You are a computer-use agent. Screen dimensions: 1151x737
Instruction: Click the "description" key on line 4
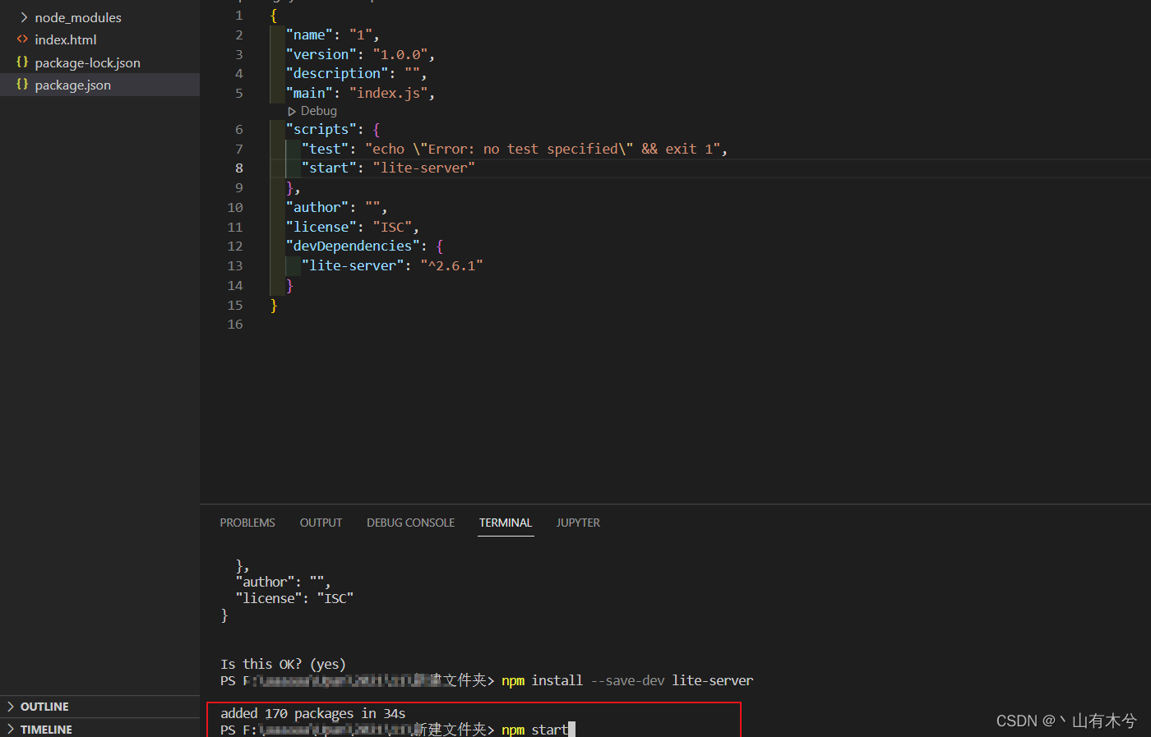337,74
